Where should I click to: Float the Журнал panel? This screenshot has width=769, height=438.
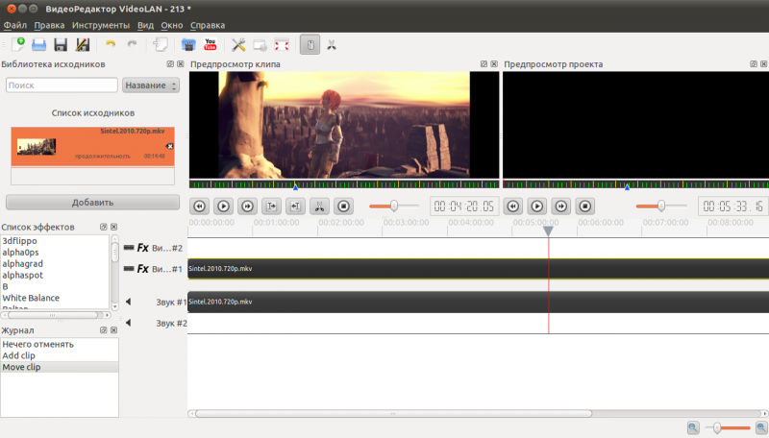point(104,330)
